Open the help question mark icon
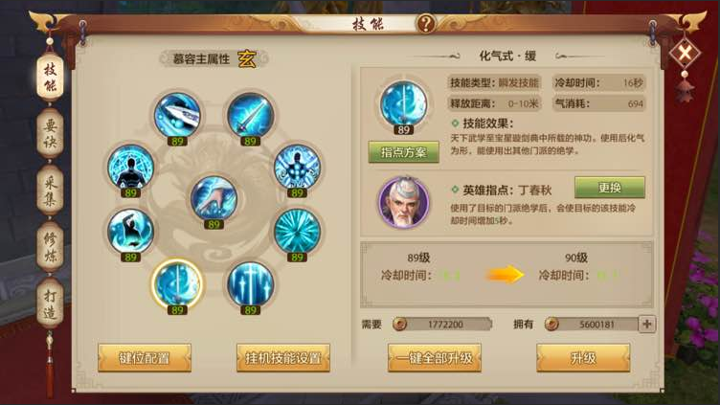Viewport: 720px width, 405px height. [426, 23]
